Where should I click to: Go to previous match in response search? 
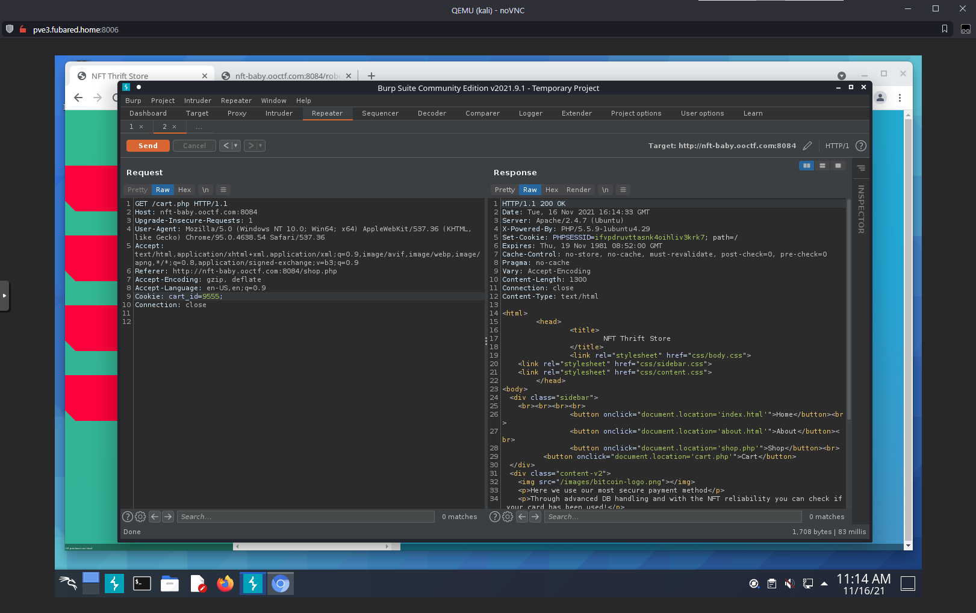(522, 517)
